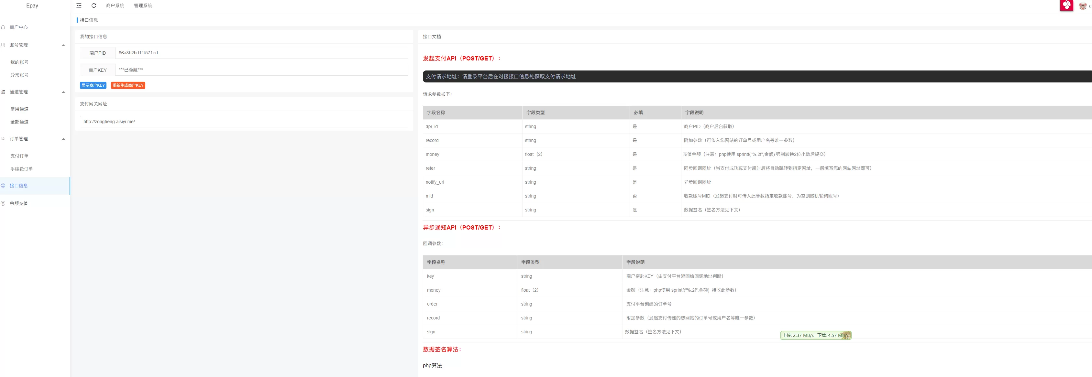Click the 商户PID input field
The image size is (1092, 377).
(x=261, y=53)
